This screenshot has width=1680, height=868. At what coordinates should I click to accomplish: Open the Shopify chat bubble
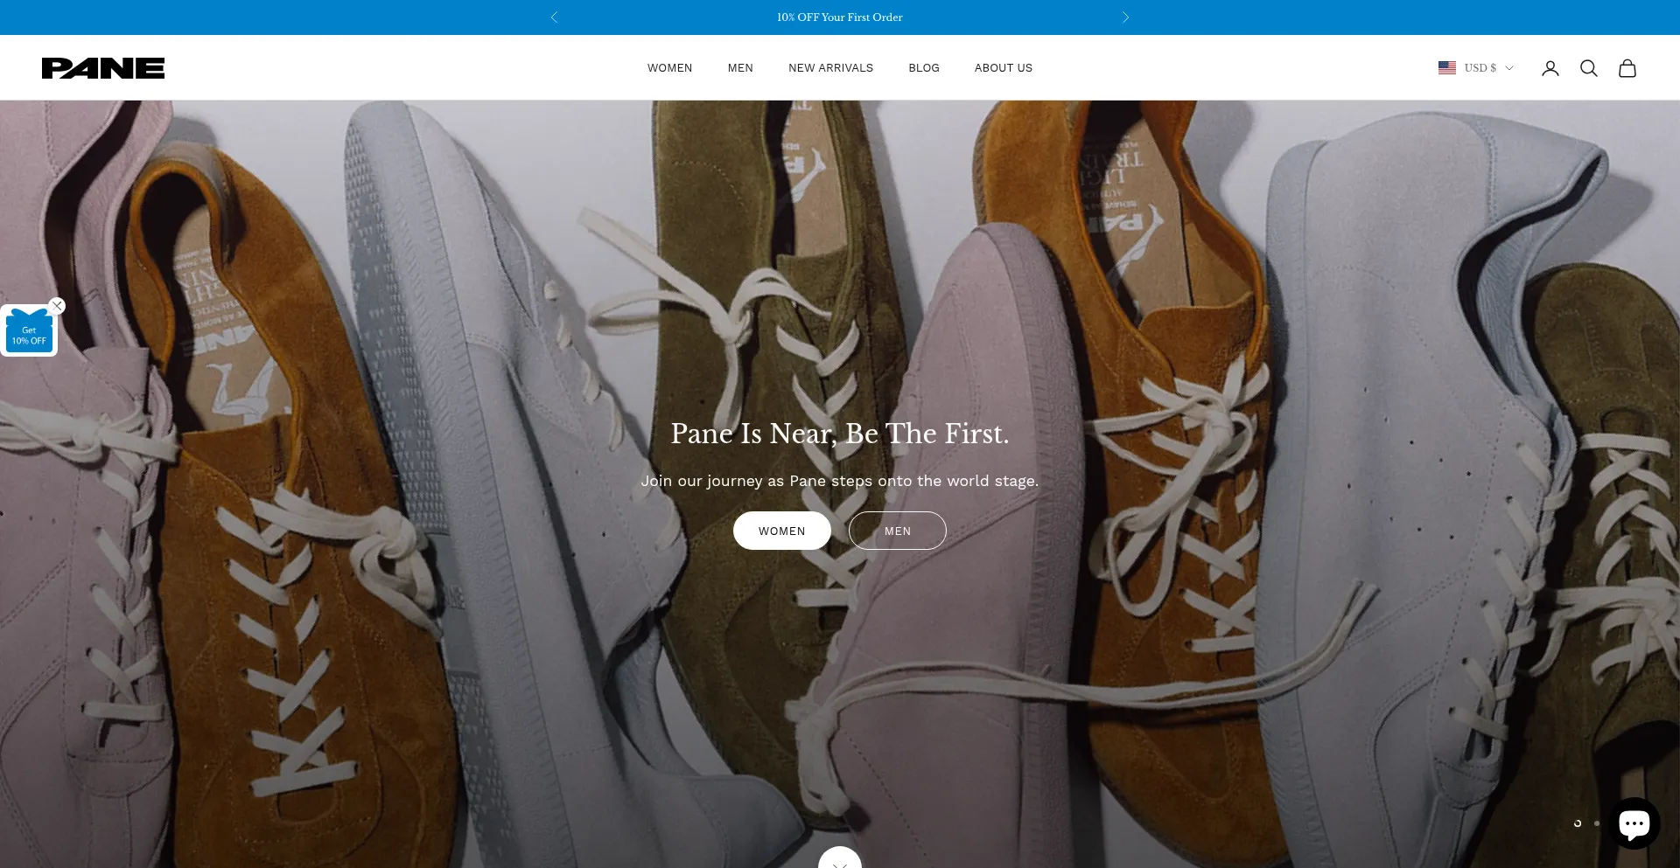tap(1634, 823)
